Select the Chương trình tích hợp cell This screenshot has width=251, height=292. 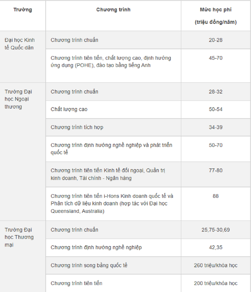click(x=113, y=127)
